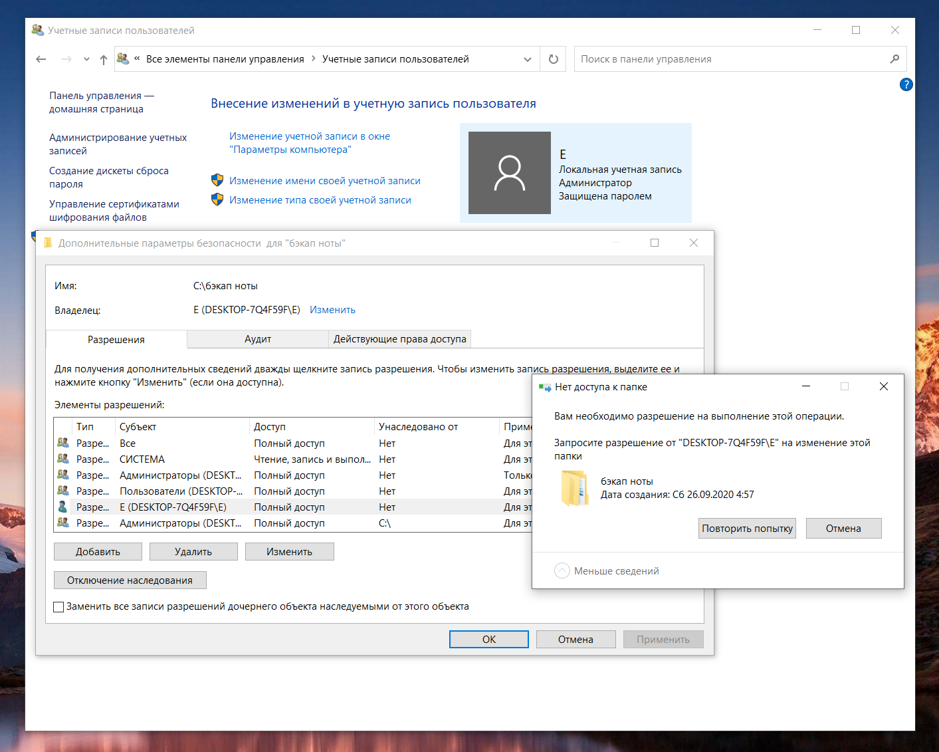Switch to the Audit tab
Image resolution: width=939 pixels, height=752 pixels.
(x=258, y=339)
